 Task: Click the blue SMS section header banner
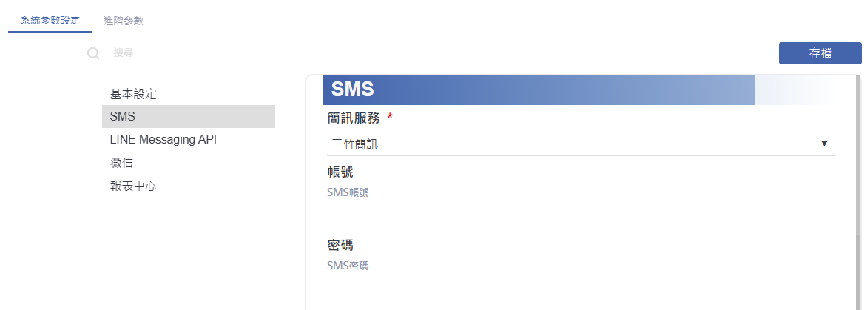538,90
